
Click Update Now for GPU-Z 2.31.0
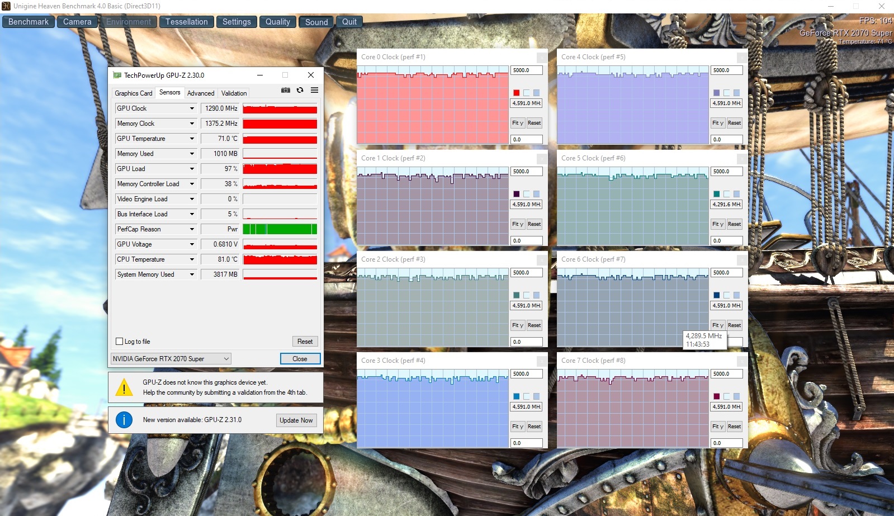click(x=296, y=420)
